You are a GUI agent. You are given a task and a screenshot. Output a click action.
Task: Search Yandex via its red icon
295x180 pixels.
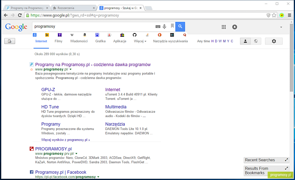point(109,35)
